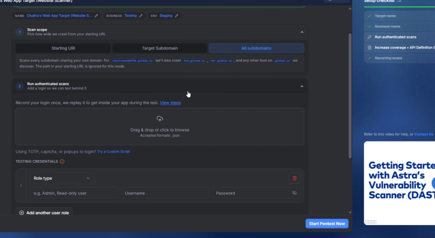Open Increase coverage API Definition checklist item
Viewport: 435px width, 238px height.
(x=400, y=48)
